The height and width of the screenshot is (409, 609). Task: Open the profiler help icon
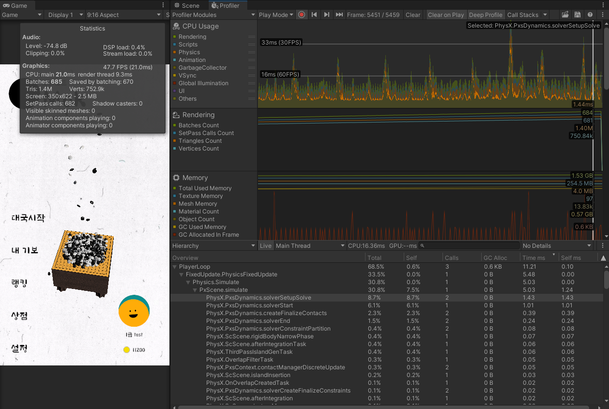coord(590,15)
